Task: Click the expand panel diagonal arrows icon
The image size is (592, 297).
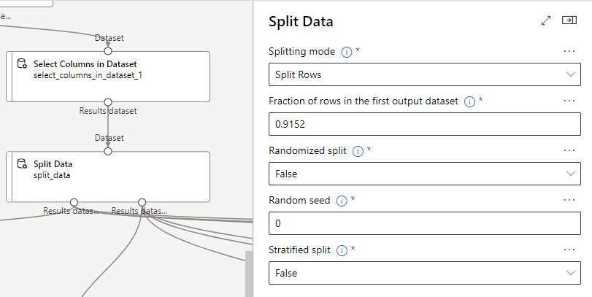Action: point(545,21)
